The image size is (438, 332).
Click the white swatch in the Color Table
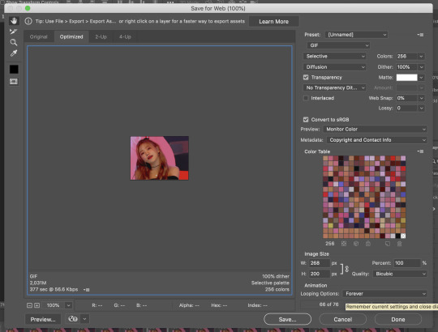(x=403, y=236)
